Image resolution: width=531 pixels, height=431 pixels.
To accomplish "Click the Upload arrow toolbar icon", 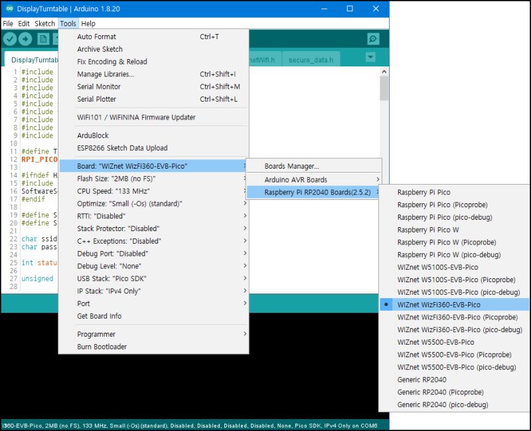I will (x=25, y=39).
